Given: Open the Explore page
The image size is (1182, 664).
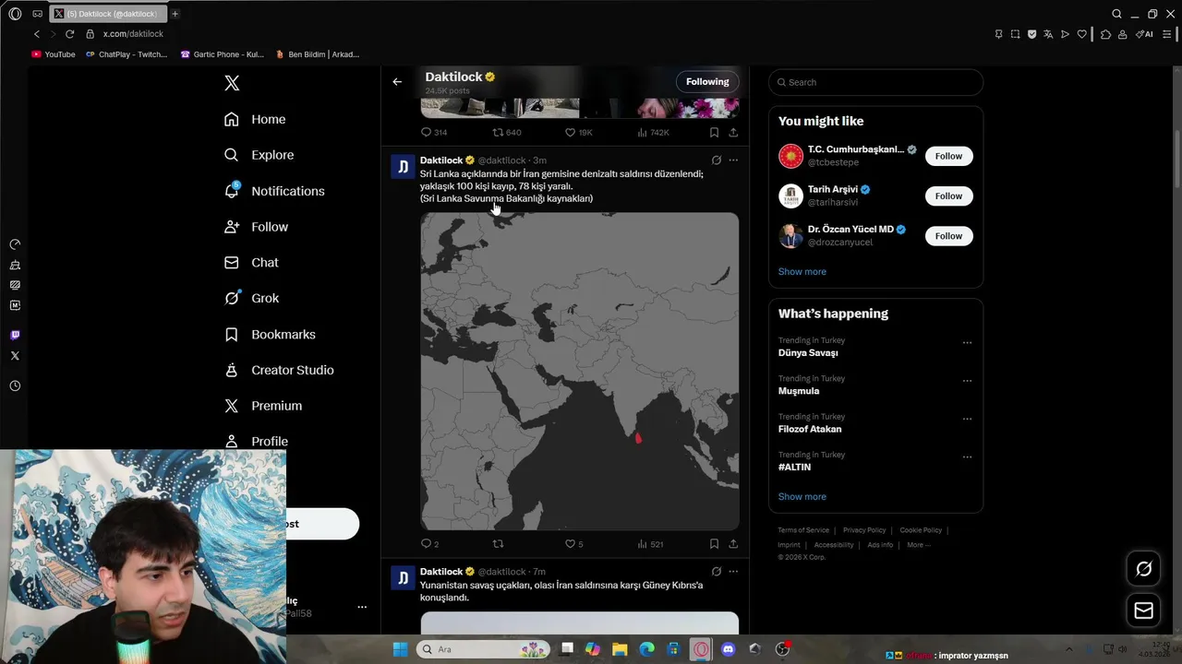Looking at the screenshot, I should [259, 155].
